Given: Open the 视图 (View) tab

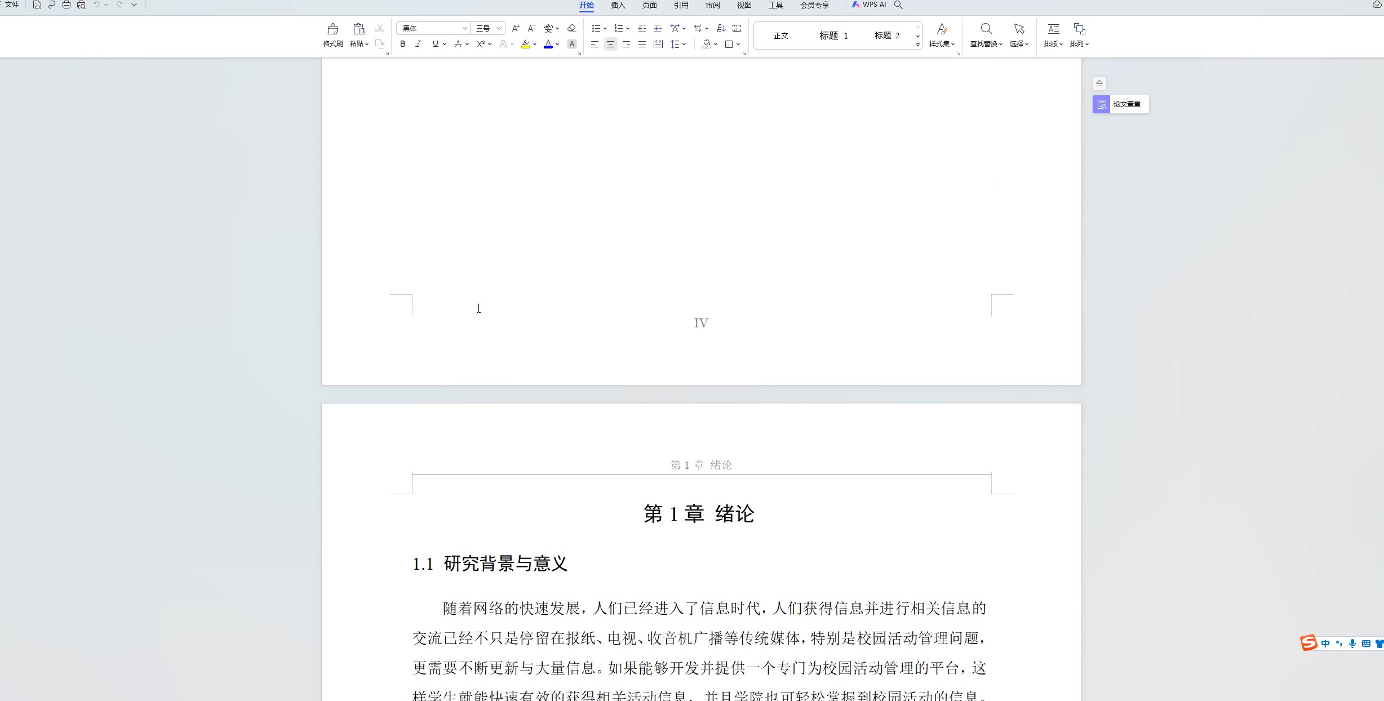Looking at the screenshot, I should pos(744,5).
